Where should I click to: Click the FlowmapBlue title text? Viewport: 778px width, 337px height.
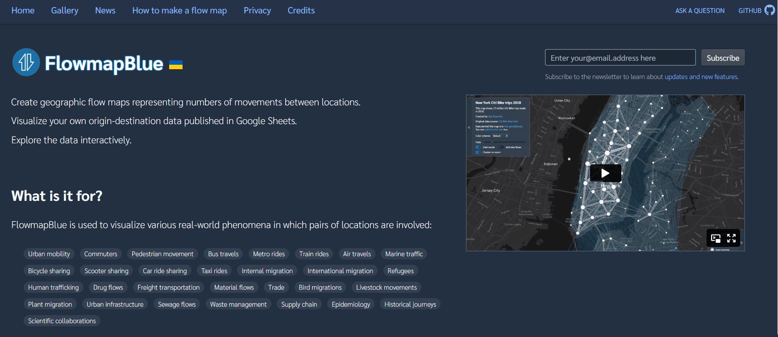point(104,64)
